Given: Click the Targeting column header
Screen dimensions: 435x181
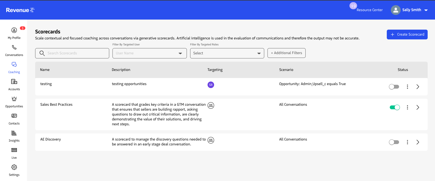Looking at the screenshot, I should tap(215, 70).
